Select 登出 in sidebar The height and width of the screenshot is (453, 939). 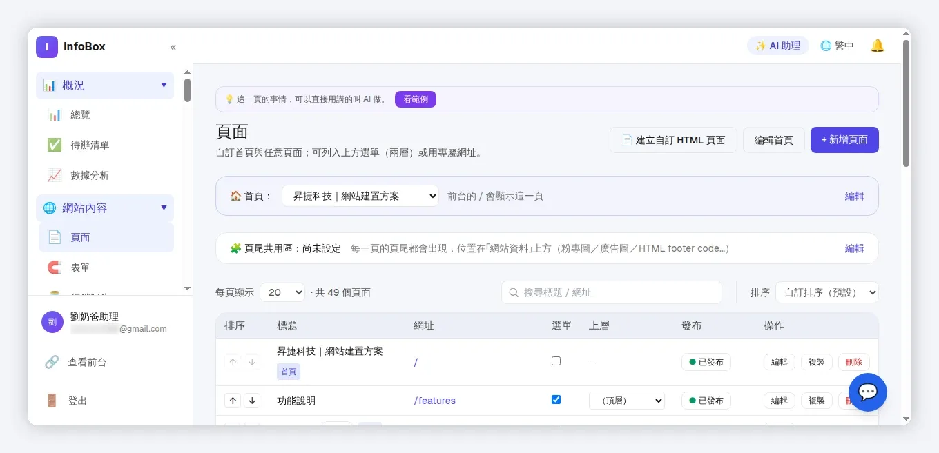(x=110, y=401)
